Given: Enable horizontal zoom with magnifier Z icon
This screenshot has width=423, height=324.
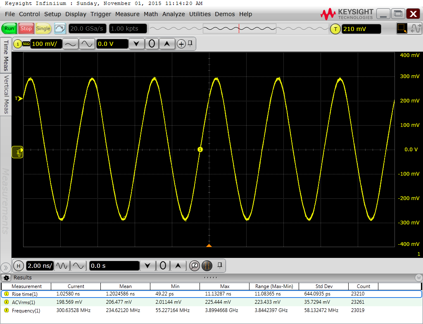Looking at the screenshot, I should [x=194, y=266].
